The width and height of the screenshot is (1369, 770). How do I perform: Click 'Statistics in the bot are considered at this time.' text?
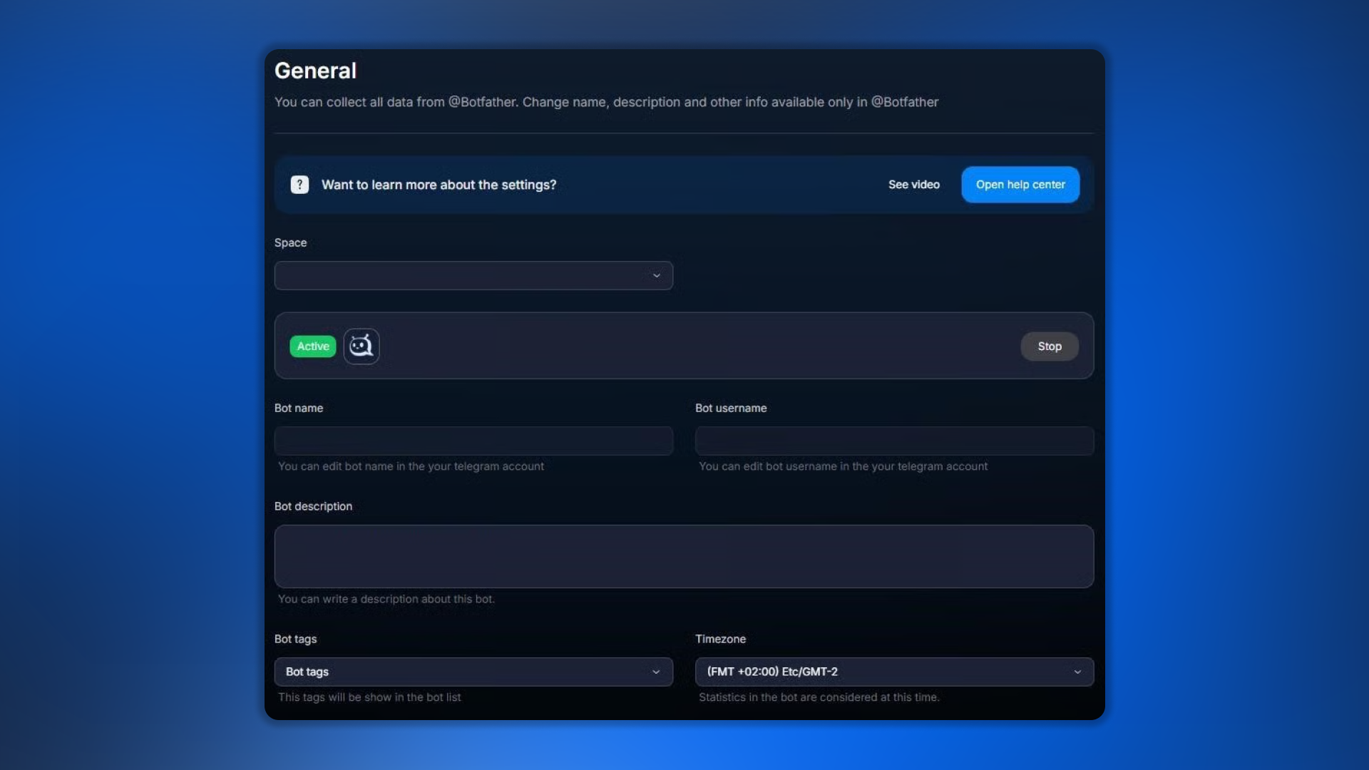[819, 697]
